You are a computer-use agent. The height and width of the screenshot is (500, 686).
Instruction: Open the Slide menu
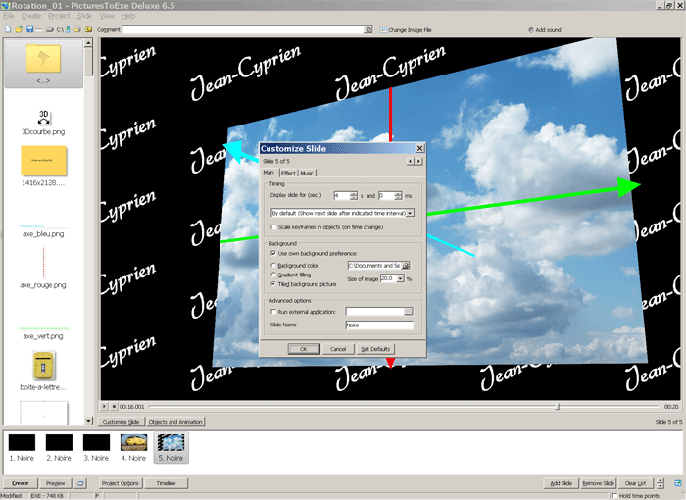point(84,16)
